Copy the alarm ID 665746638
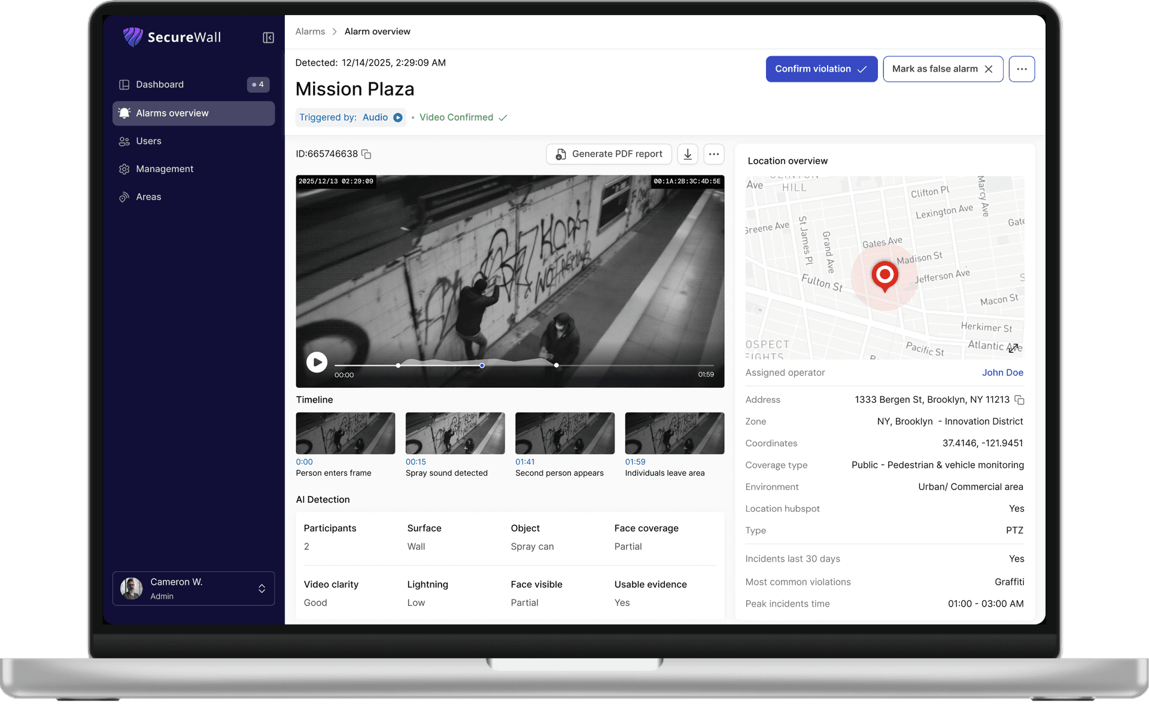The image size is (1149, 713). pos(367,154)
